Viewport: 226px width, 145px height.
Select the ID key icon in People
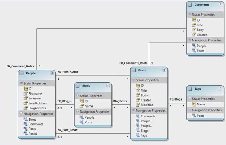coord(25,89)
